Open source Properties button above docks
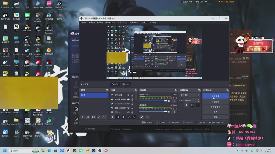Viewport: 275px width, 154px height. (x=115, y=84)
